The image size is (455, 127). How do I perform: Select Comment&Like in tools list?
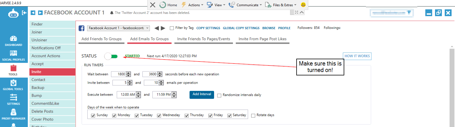pos(52,104)
